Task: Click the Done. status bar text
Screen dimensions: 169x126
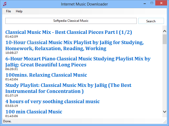Action: pos(7,121)
